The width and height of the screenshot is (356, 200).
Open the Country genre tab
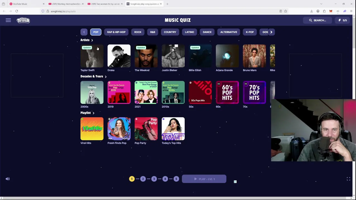pyautogui.click(x=170, y=32)
